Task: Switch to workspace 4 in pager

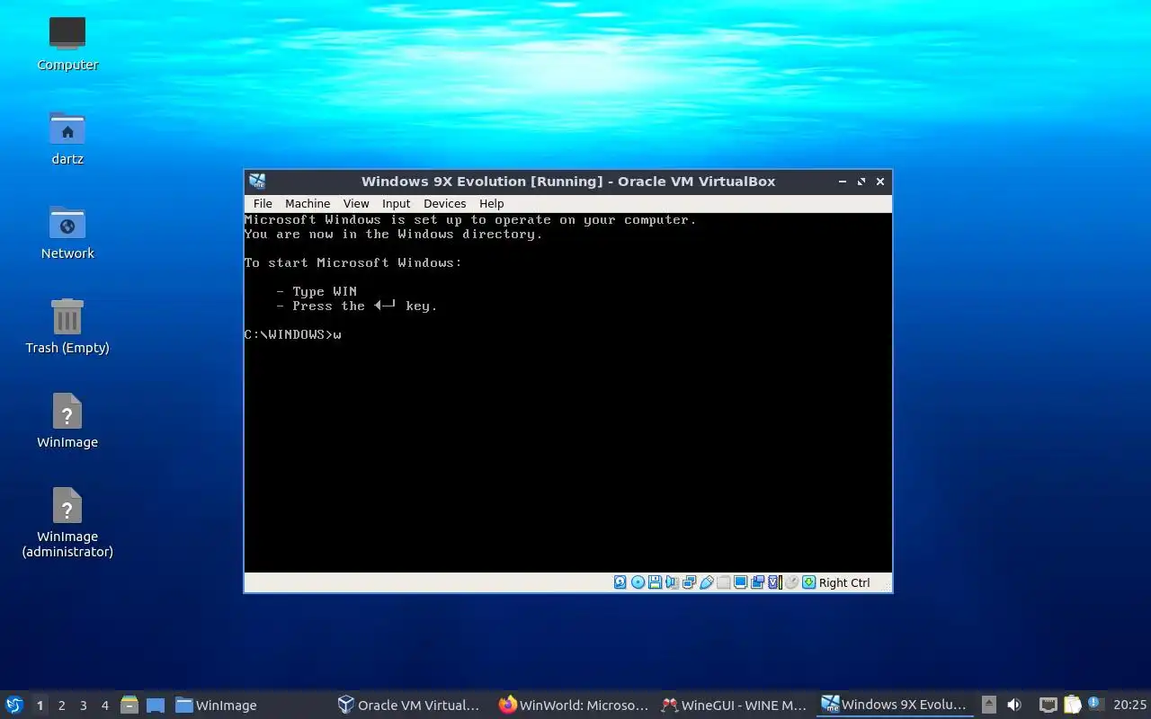Action: [x=104, y=706]
